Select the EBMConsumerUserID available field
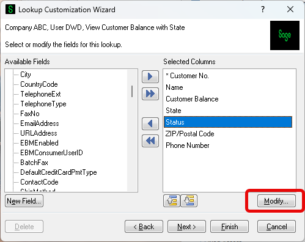305x242 pixels. [51, 153]
